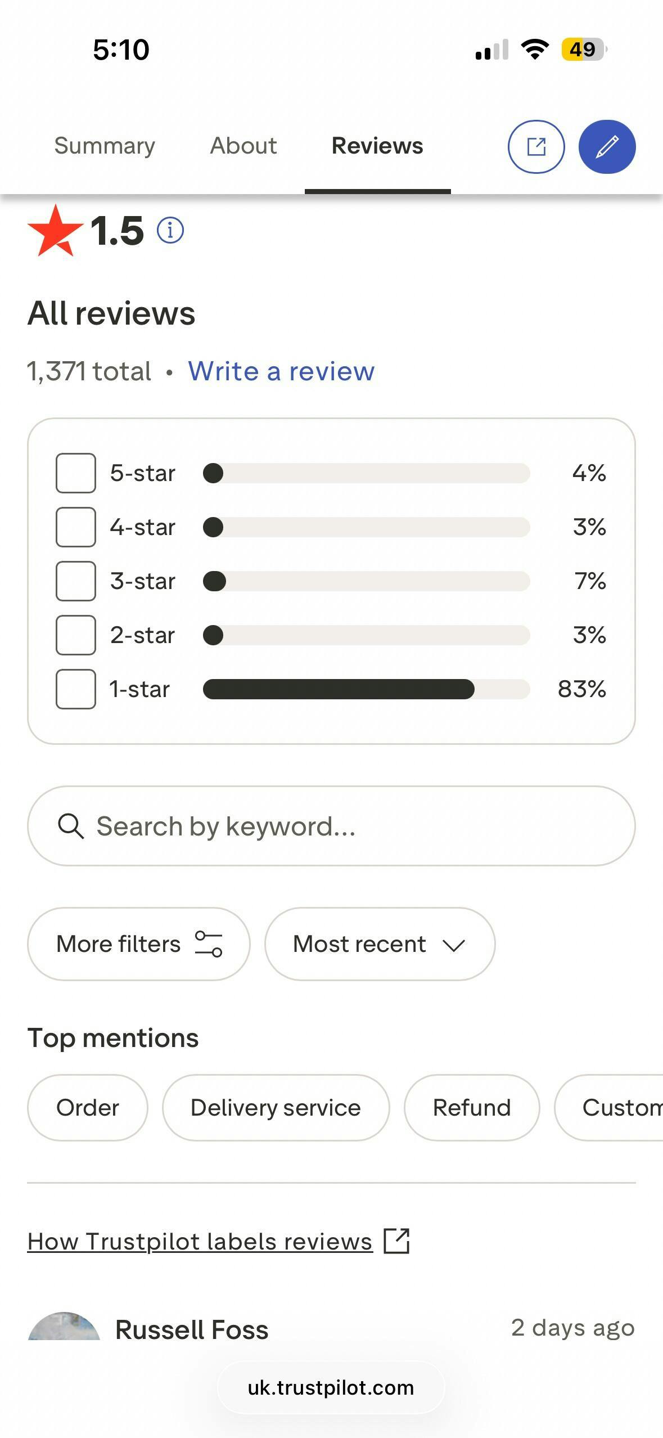The height and width of the screenshot is (1438, 663).
Task: Select the Delivery service mention chip
Action: click(276, 1107)
